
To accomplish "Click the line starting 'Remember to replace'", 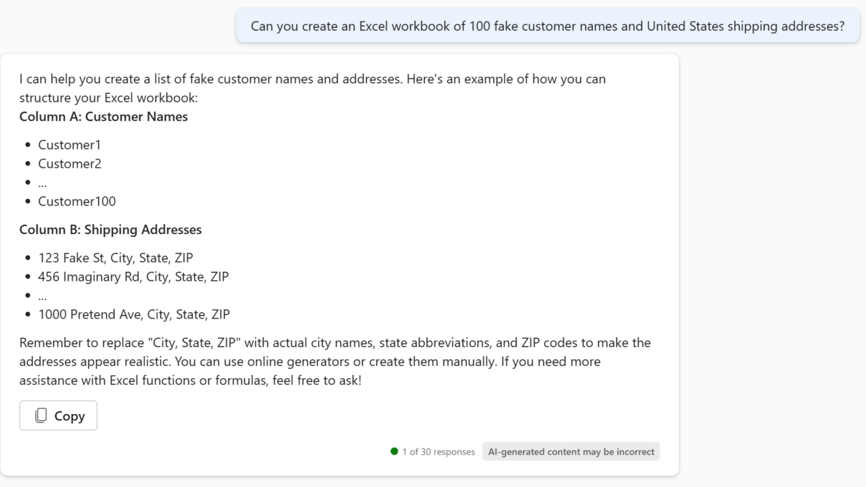I will [335, 343].
